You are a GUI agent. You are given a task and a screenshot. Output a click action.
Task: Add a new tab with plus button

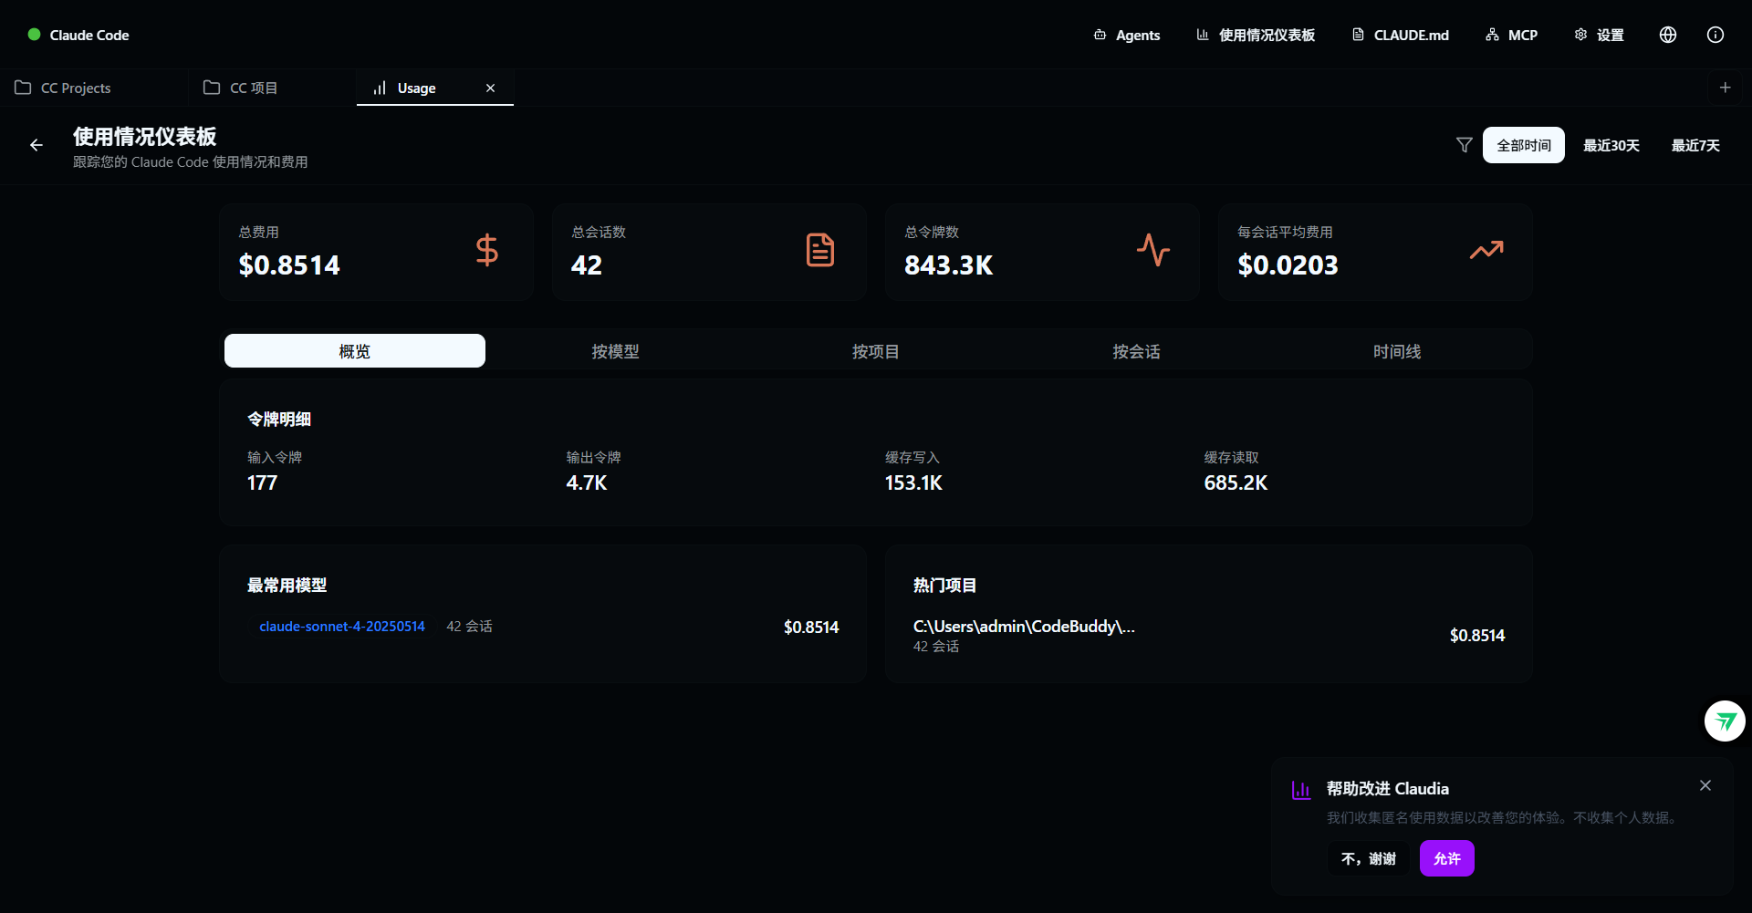(x=1725, y=88)
